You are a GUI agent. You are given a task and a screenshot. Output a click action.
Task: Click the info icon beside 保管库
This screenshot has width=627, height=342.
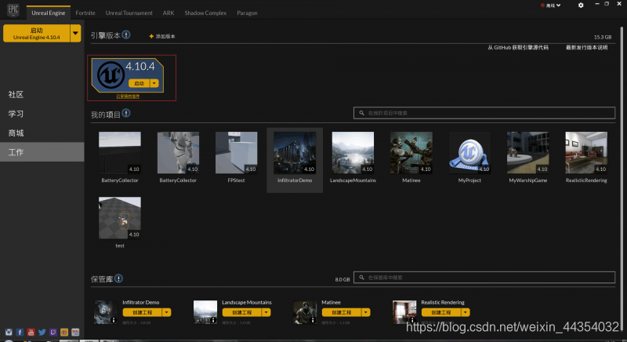119,278
